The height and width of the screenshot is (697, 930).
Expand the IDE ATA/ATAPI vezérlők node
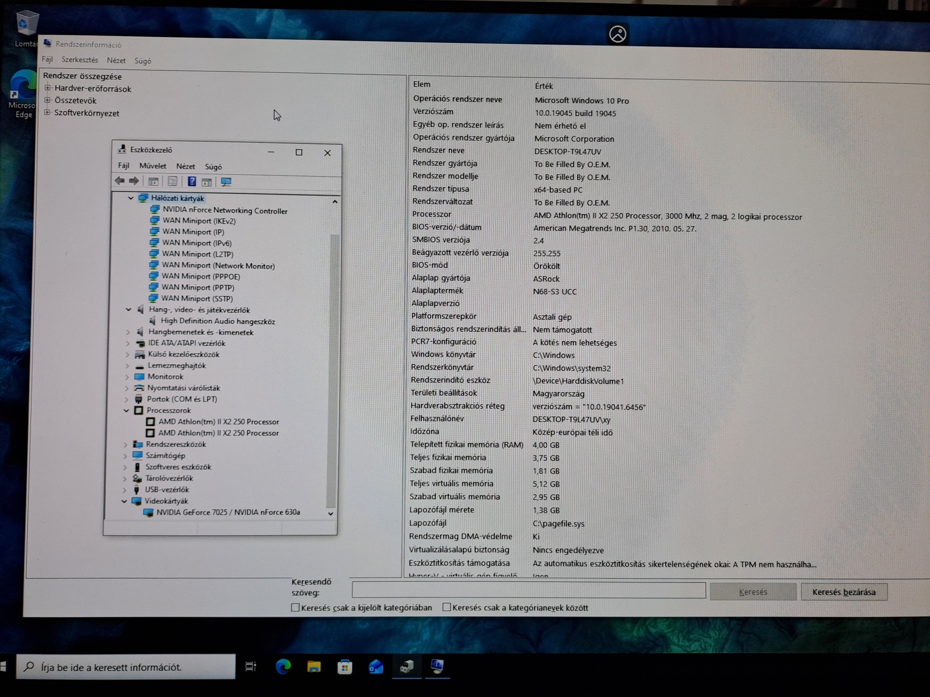[x=128, y=343]
